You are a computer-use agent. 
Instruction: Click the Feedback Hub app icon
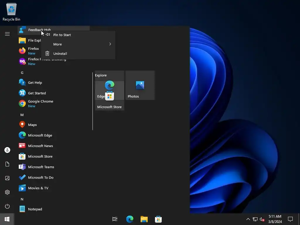click(x=22, y=30)
